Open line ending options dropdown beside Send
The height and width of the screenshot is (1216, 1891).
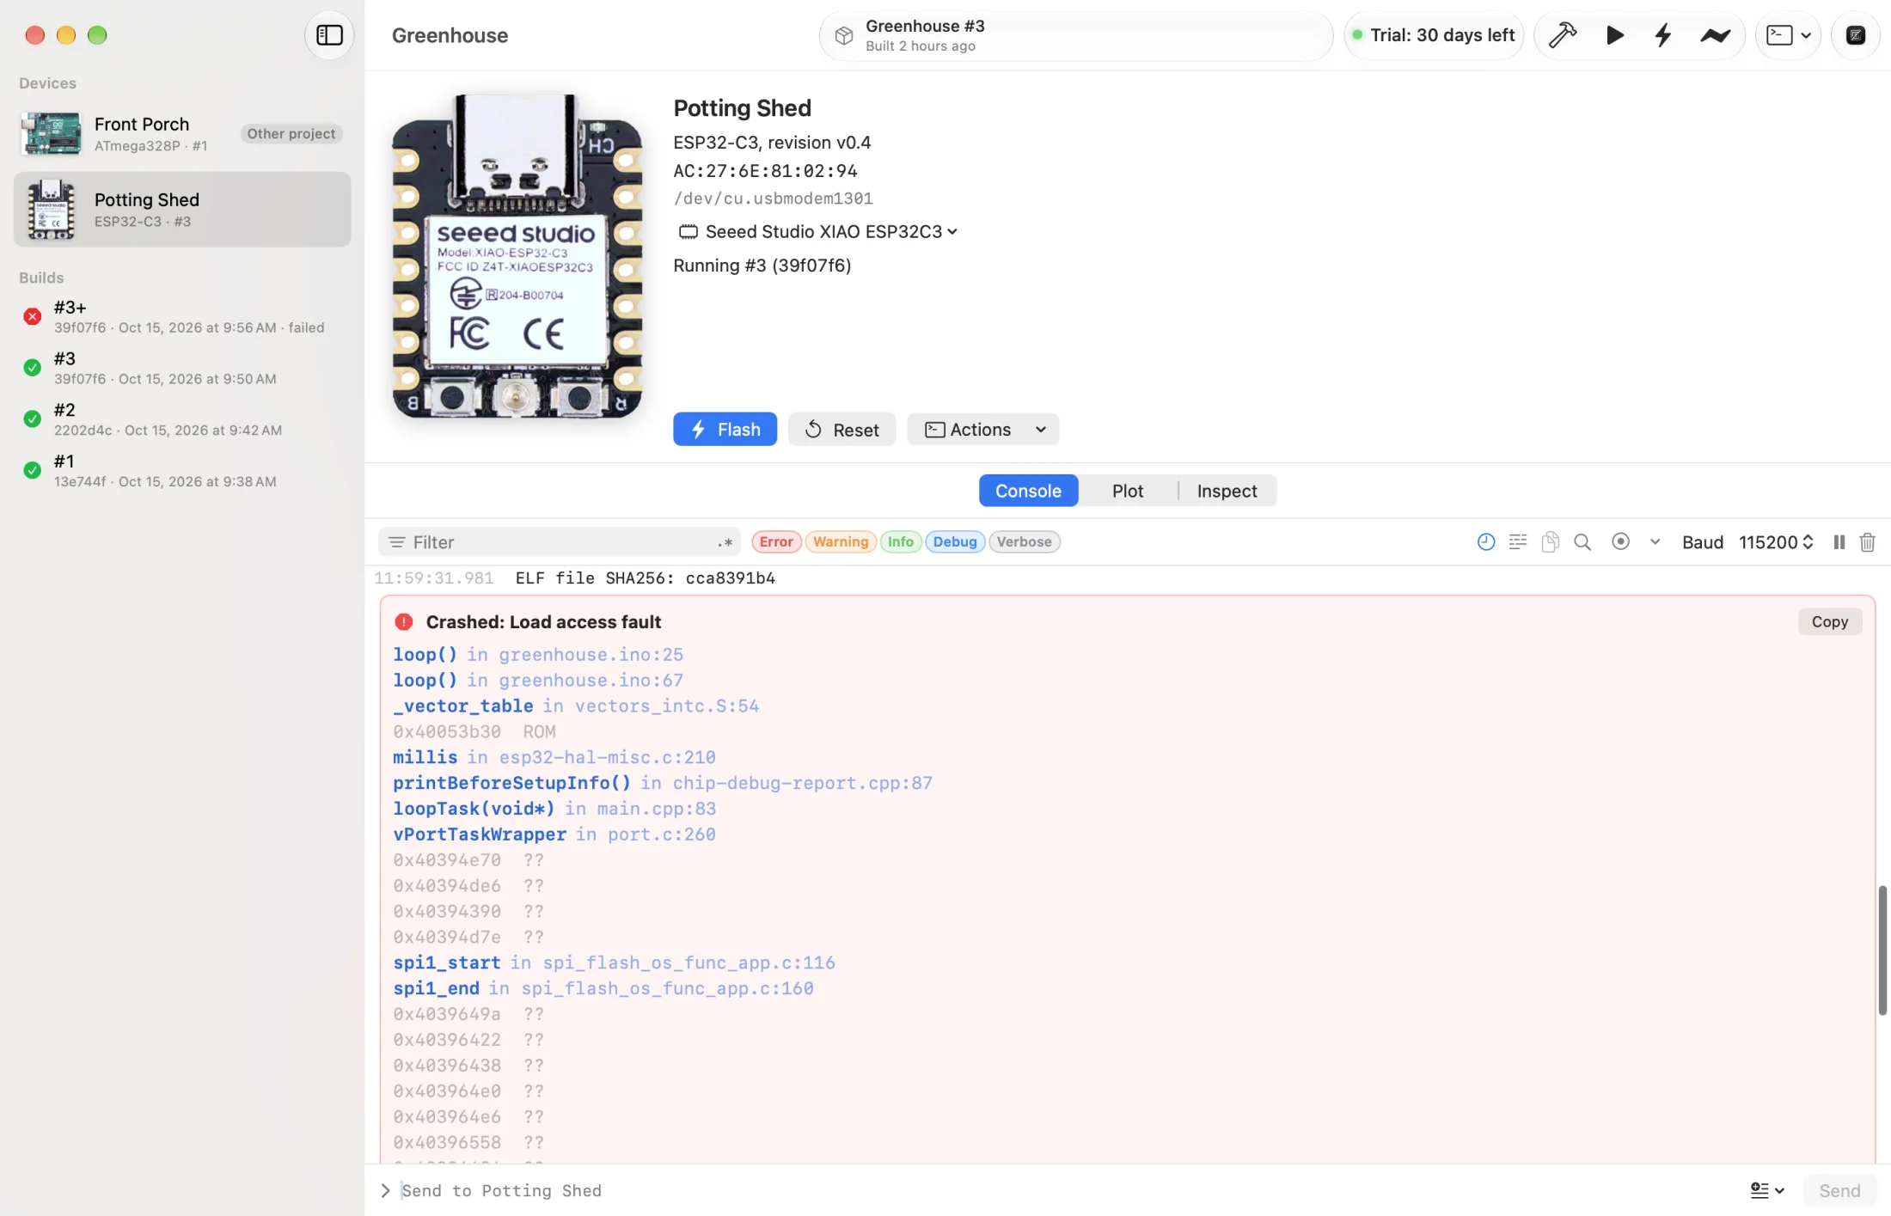pyautogui.click(x=1767, y=1190)
